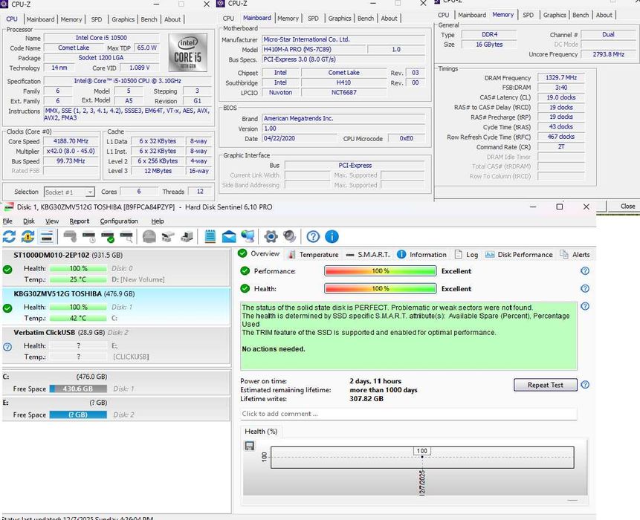Open the File menu
640x520 pixels.
(x=7, y=221)
